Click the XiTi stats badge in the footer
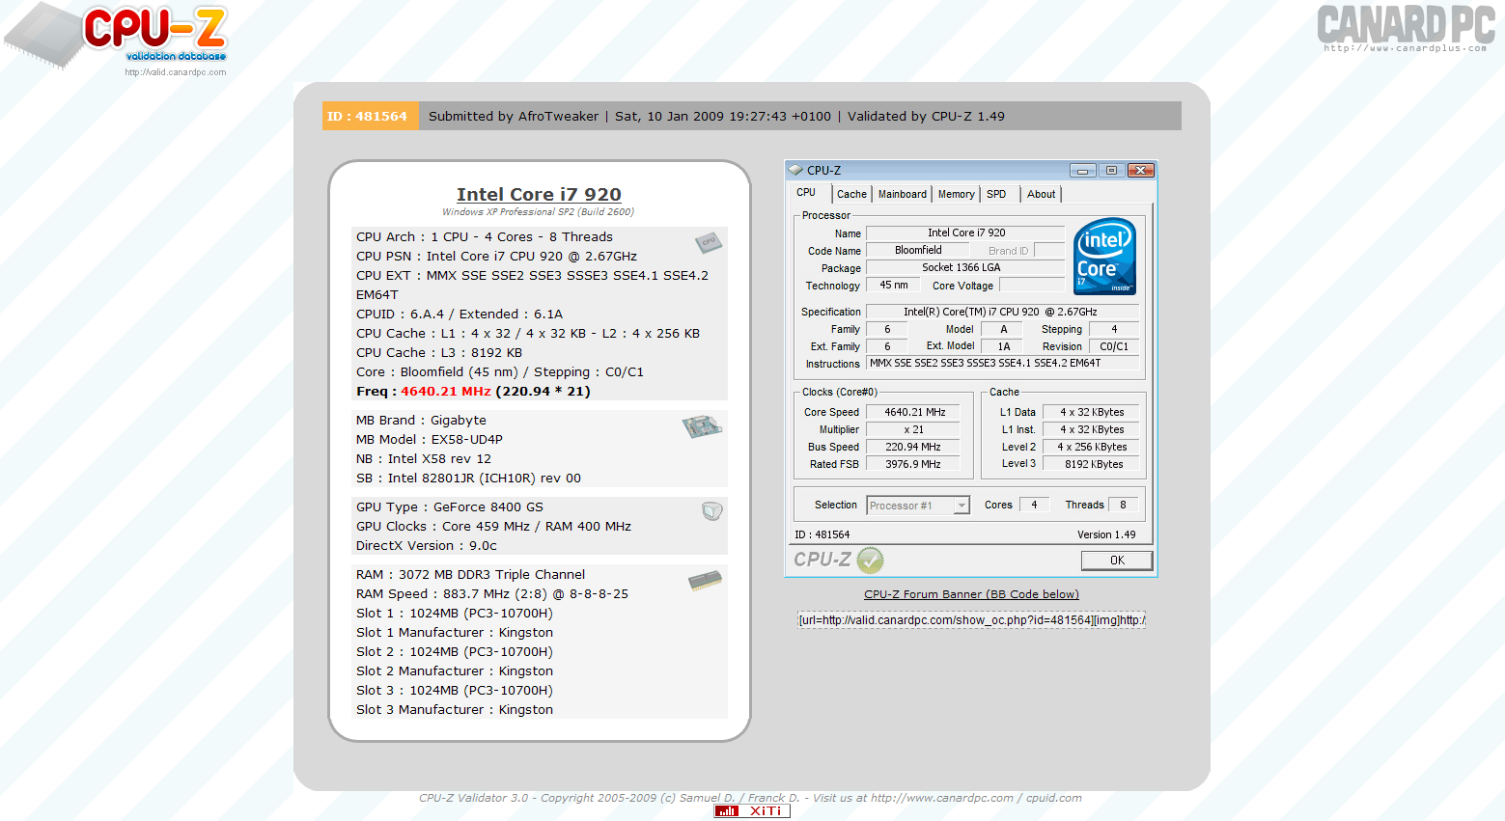This screenshot has height=821, width=1505. coord(752,811)
